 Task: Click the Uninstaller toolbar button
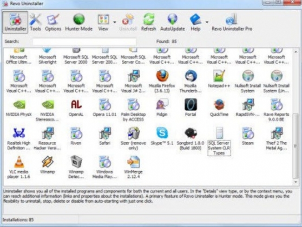pos(15,22)
